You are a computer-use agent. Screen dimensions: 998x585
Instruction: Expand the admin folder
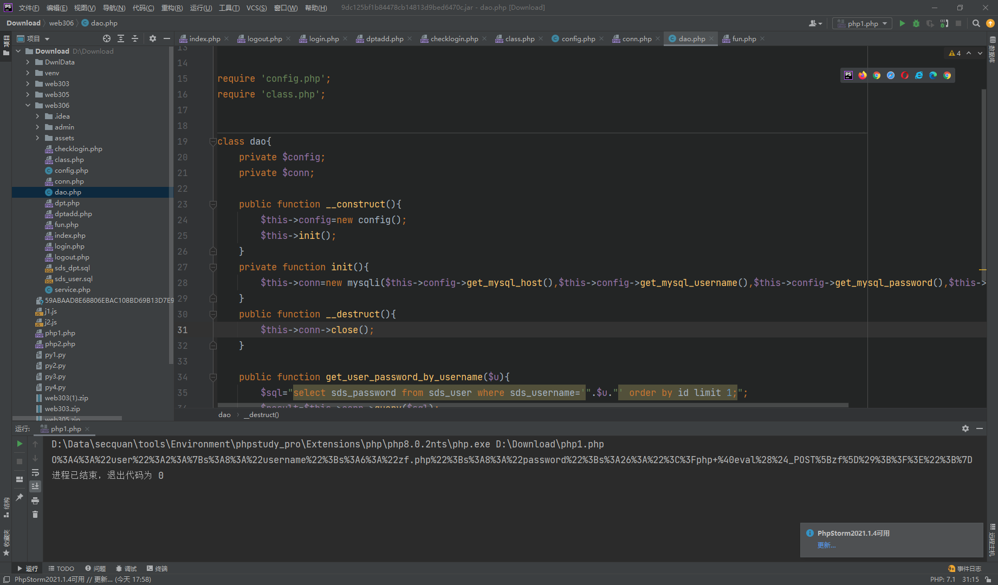[37, 127]
